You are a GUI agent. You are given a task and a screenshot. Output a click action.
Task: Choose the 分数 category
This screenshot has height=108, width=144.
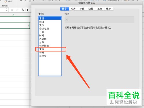[x=50, y=42]
